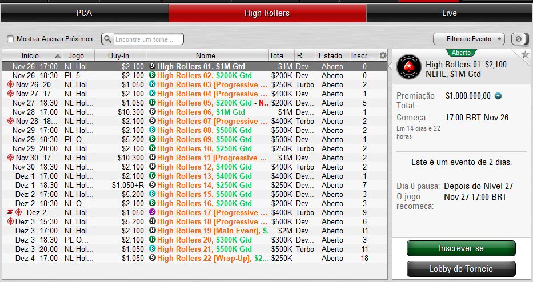Image resolution: width=533 pixels, height=282 pixels.
Task: Click player-count icon of High Rollers 01
Action: tap(153, 66)
